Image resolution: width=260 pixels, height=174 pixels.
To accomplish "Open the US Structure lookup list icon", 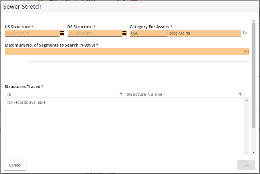I will coord(62,33).
